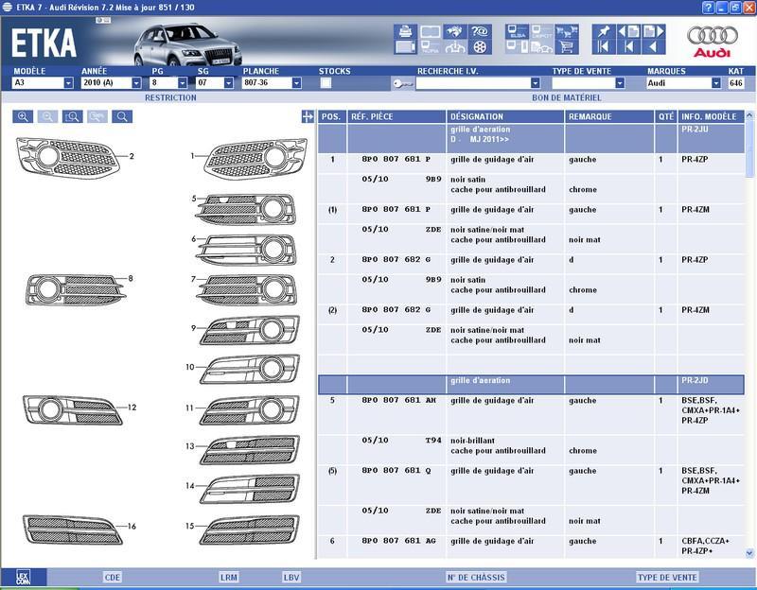
Task: Click the question mark @ inquiry icon
Action: [480, 31]
